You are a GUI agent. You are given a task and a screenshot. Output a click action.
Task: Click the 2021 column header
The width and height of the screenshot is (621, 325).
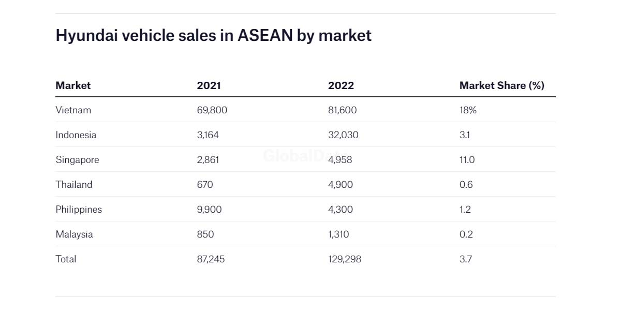[x=209, y=85]
